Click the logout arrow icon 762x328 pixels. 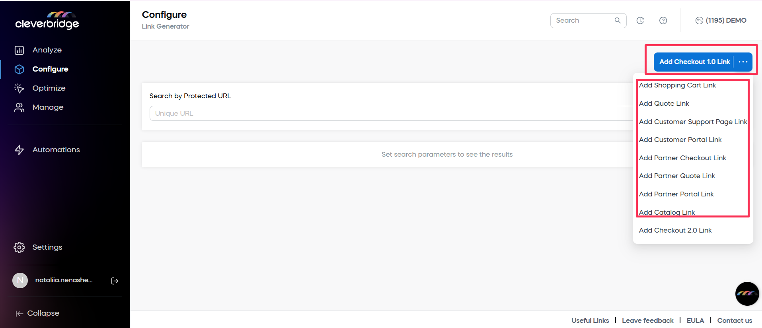coord(115,281)
